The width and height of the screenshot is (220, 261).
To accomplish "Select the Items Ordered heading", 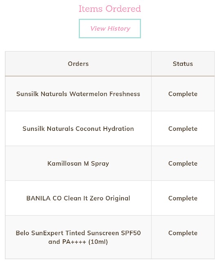I will pyautogui.click(x=110, y=9).
